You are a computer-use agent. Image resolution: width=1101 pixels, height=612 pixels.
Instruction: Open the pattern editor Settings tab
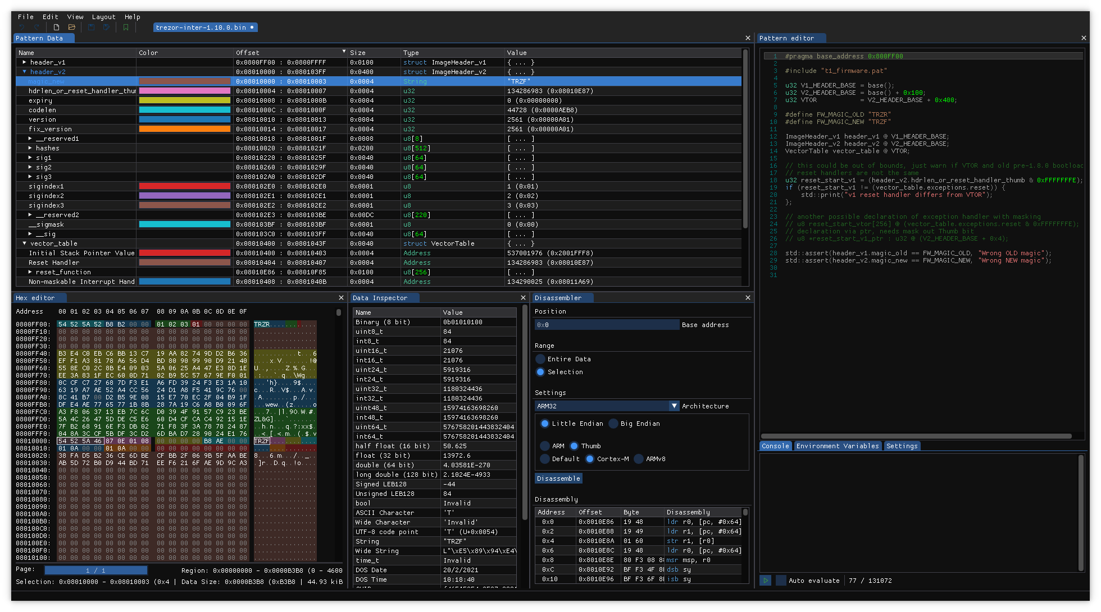902,446
